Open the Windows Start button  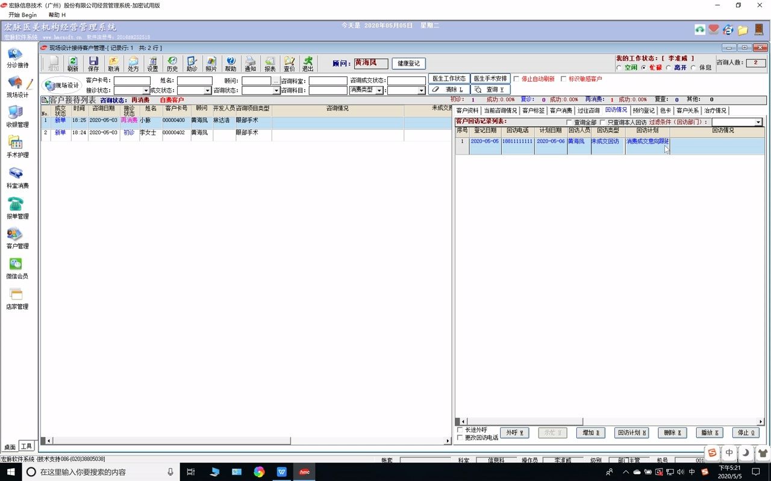point(10,472)
